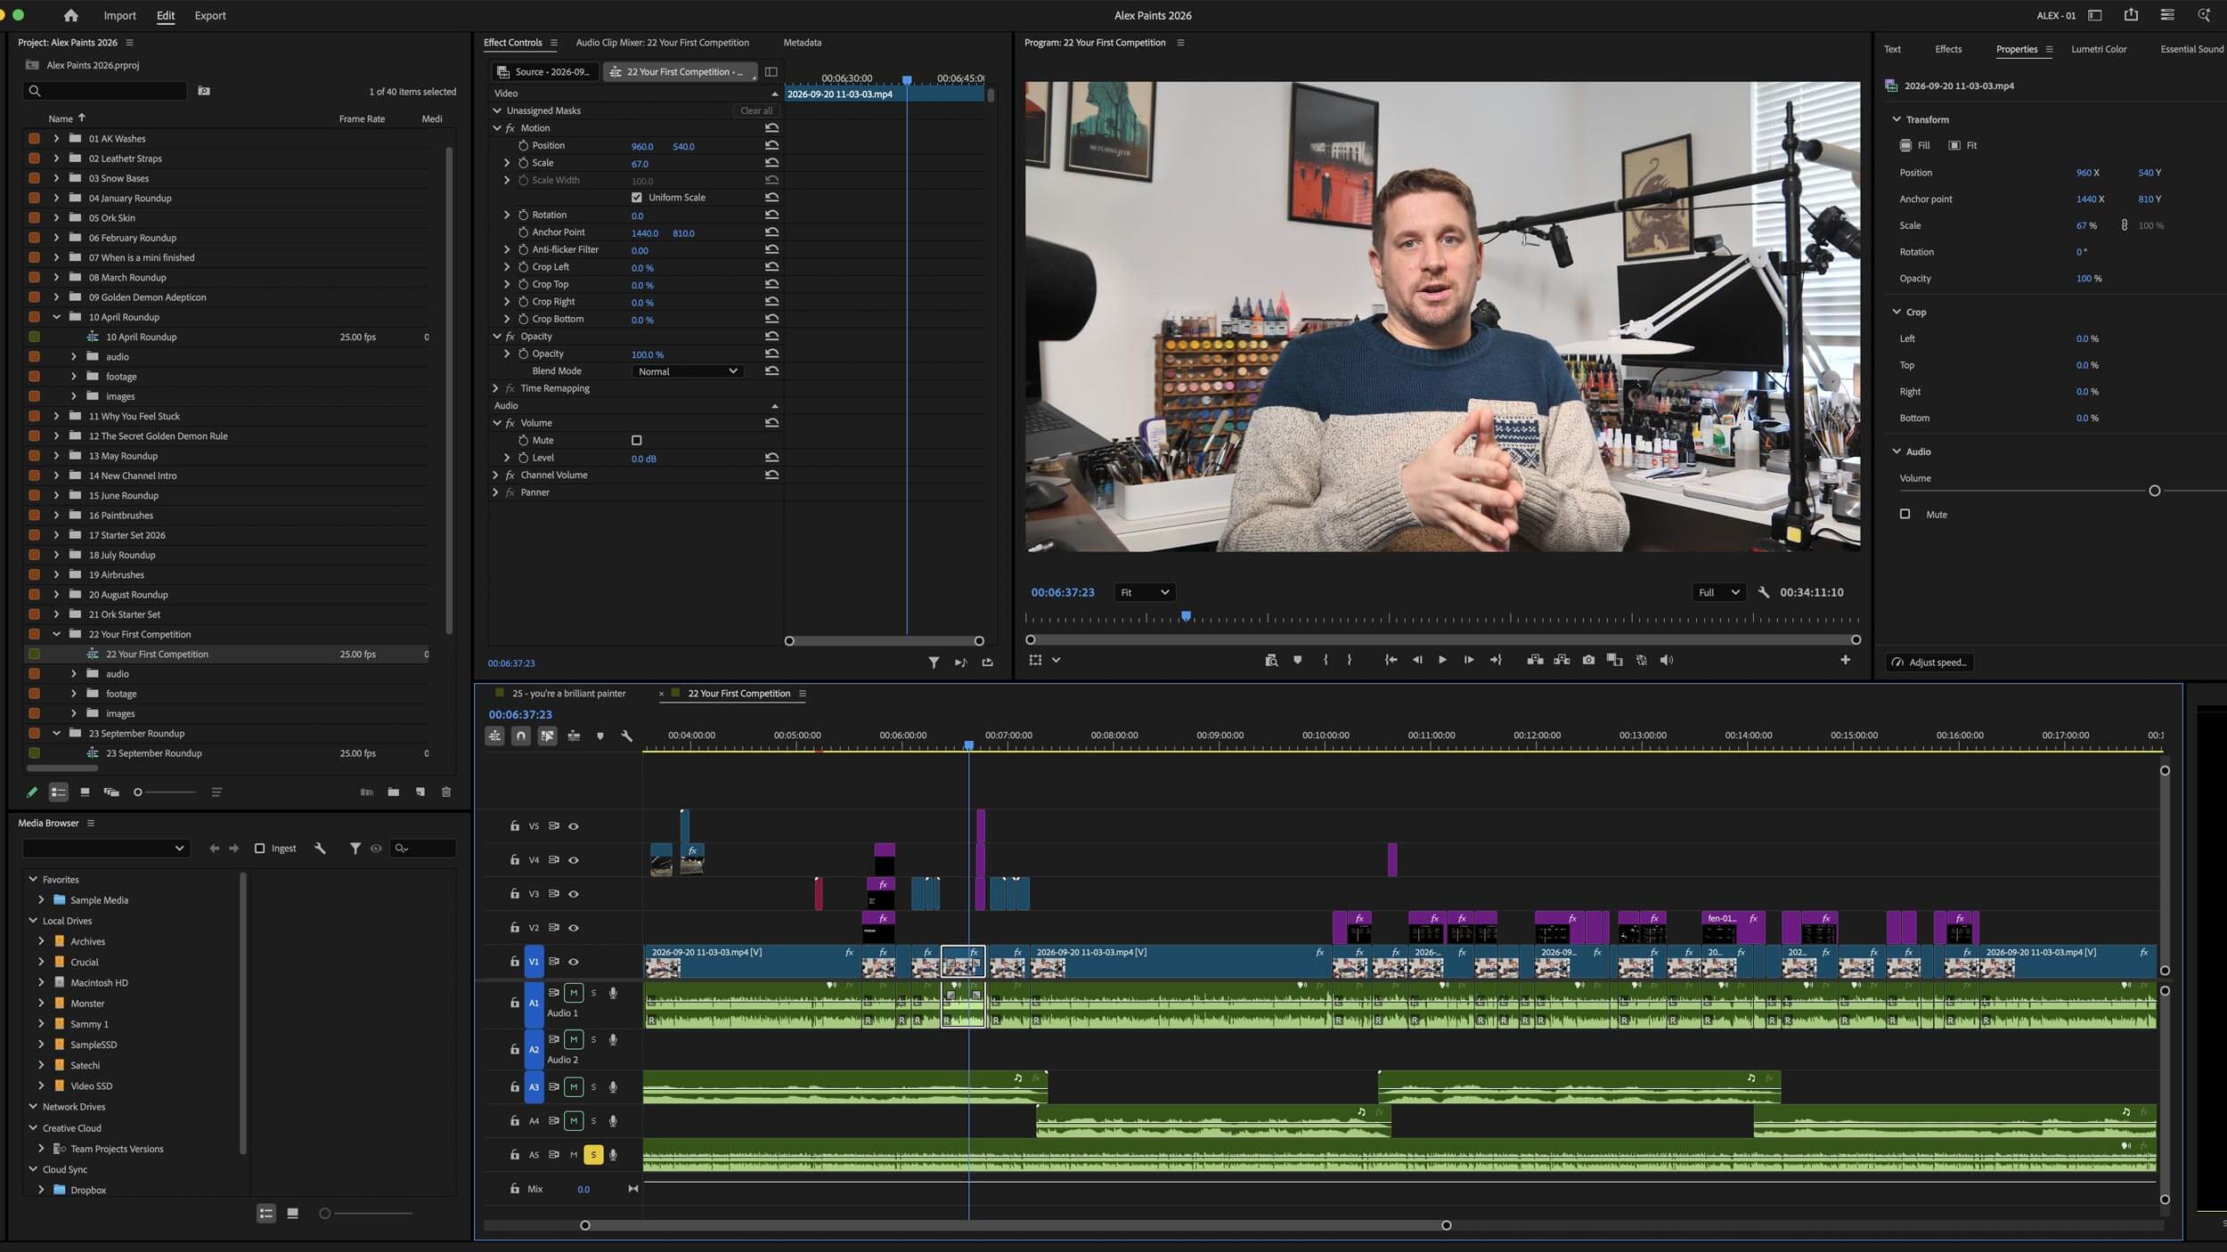Click the Project panel search field
Screen dimensions: 2227x1252
click(105, 91)
